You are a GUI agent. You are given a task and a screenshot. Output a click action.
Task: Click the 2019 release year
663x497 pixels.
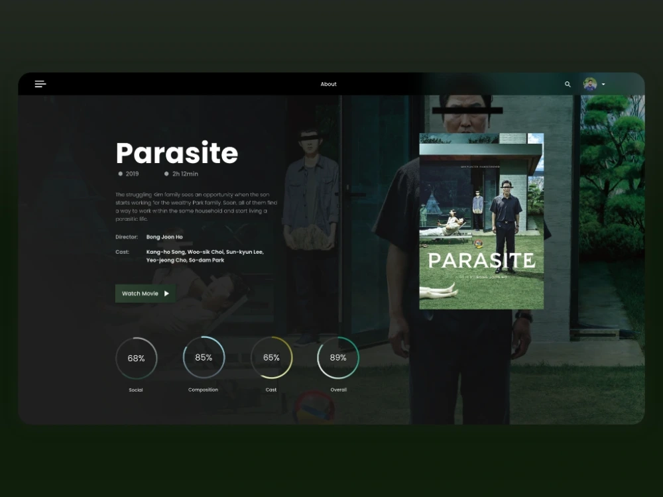132,174
